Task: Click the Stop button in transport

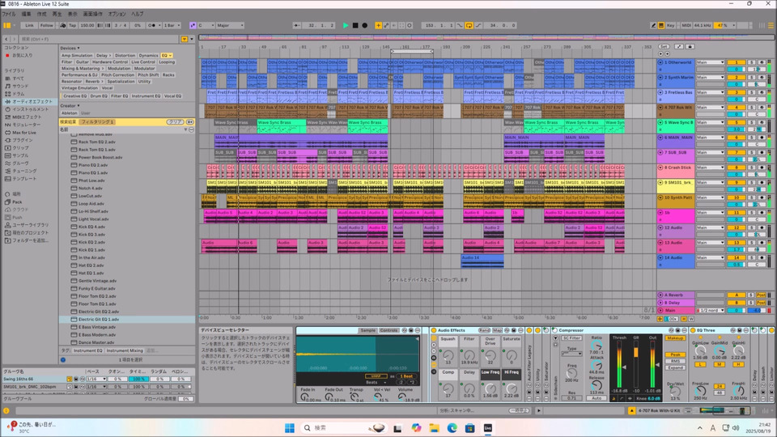Action: pos(355,25)
